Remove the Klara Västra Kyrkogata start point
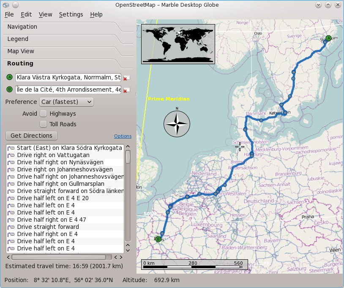 coord(126,78)
